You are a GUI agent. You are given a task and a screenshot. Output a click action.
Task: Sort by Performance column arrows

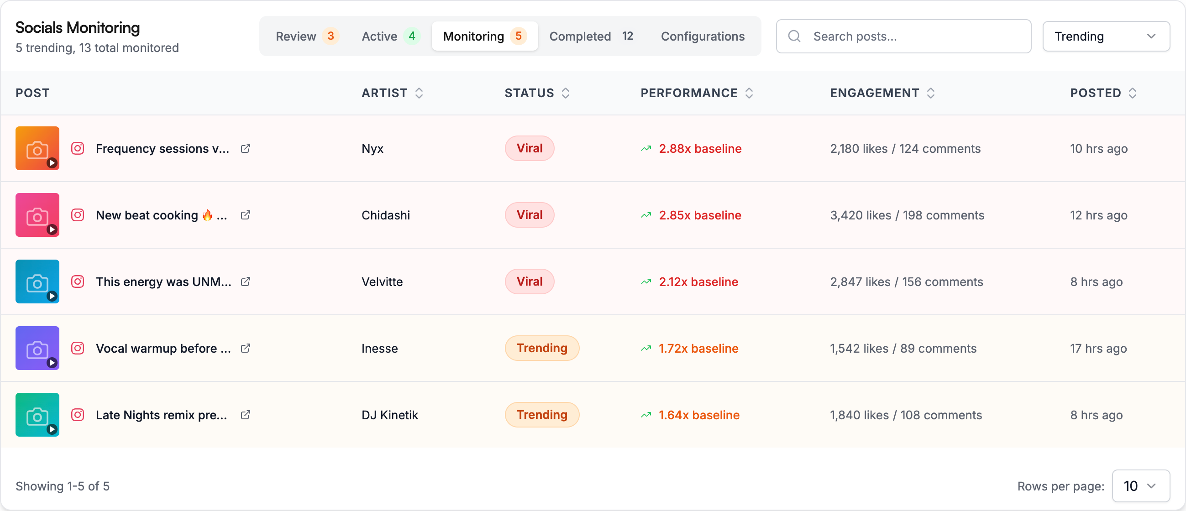coord(749,93)
